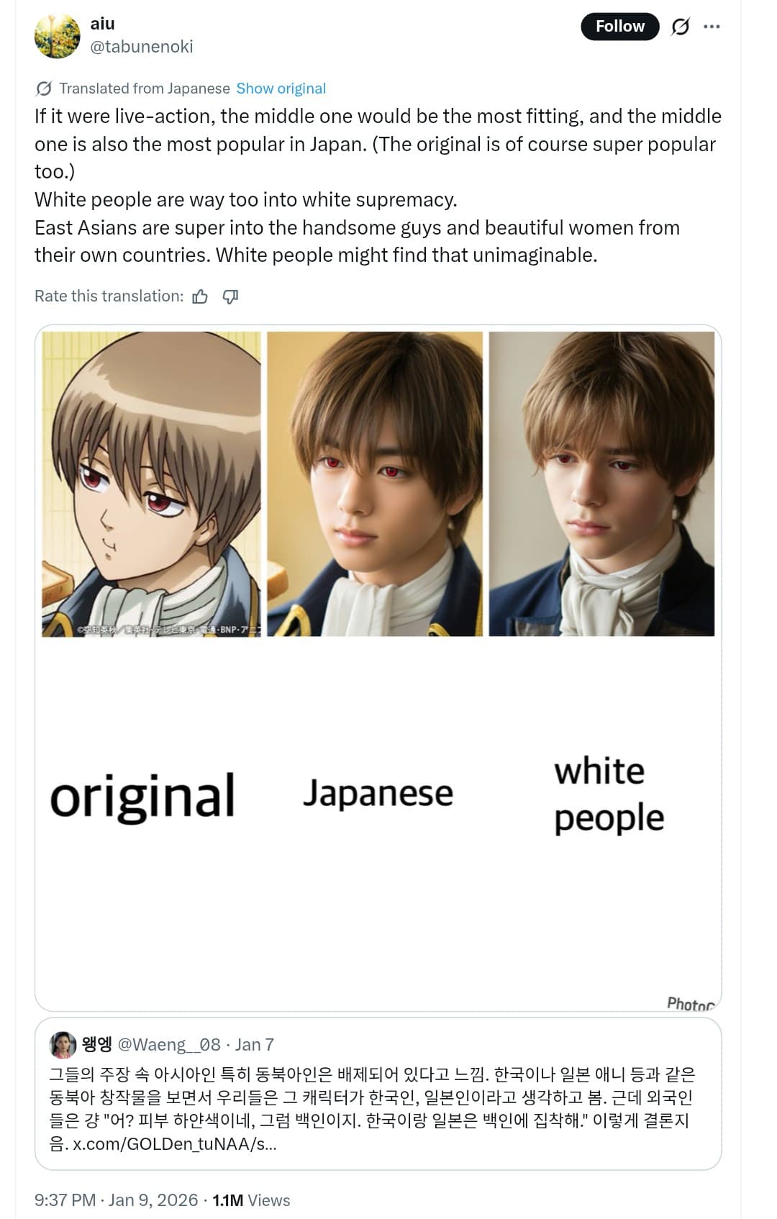Click the 9:37 PM Jan 9, 2026 timestamp
777x1219 pixels.
click(x=116, y=1200)
